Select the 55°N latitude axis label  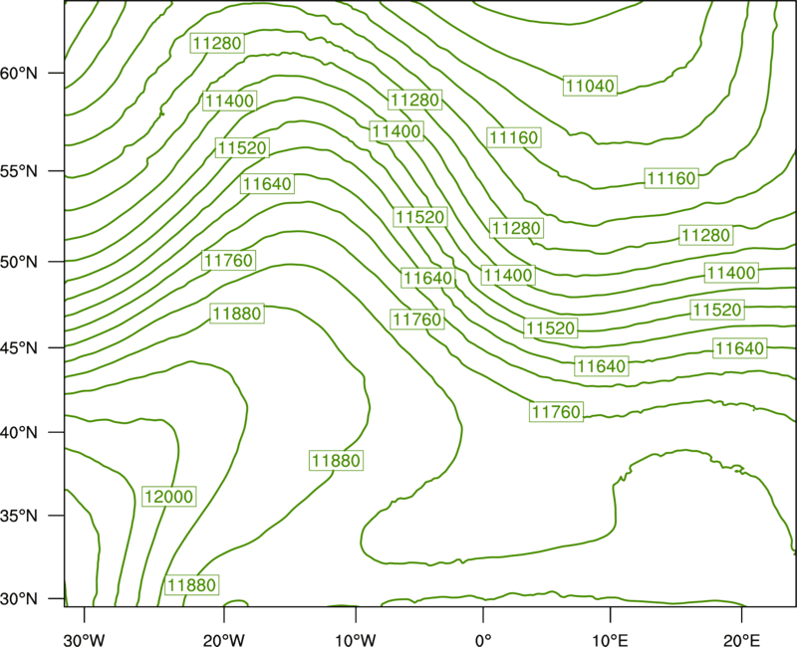pos(18,171)
